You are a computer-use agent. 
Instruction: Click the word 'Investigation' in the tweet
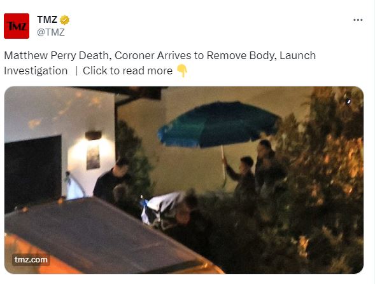pyautogui.click(x=36, y=71)
